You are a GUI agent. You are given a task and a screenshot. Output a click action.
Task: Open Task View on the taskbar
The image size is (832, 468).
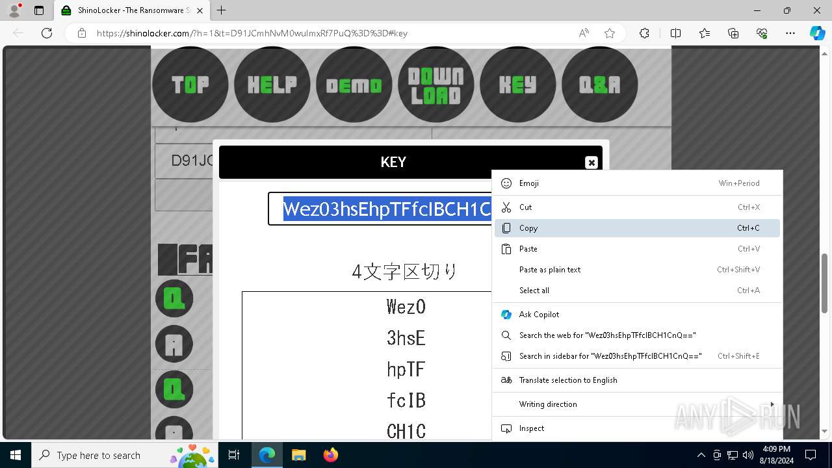pos(235,455)
